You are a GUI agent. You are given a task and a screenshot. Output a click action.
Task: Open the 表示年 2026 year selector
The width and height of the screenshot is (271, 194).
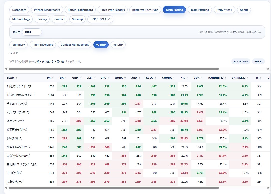(32, 32)
